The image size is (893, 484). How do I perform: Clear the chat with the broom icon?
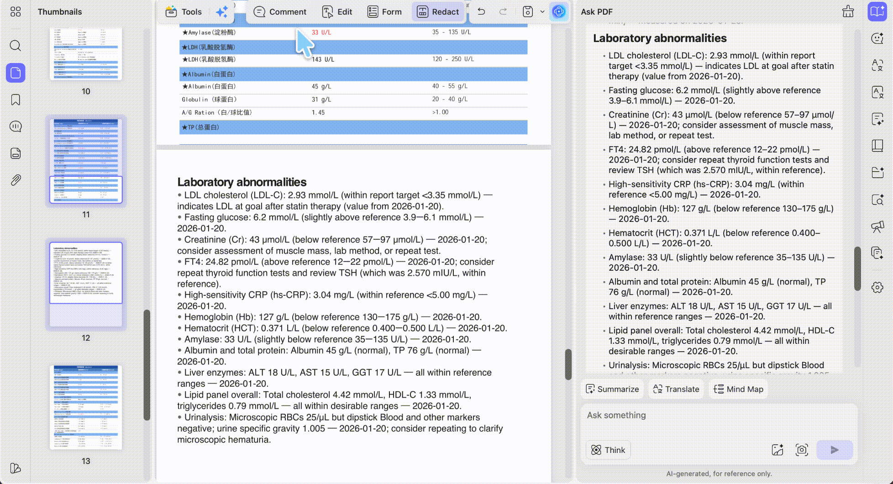[x=848, y=11]
